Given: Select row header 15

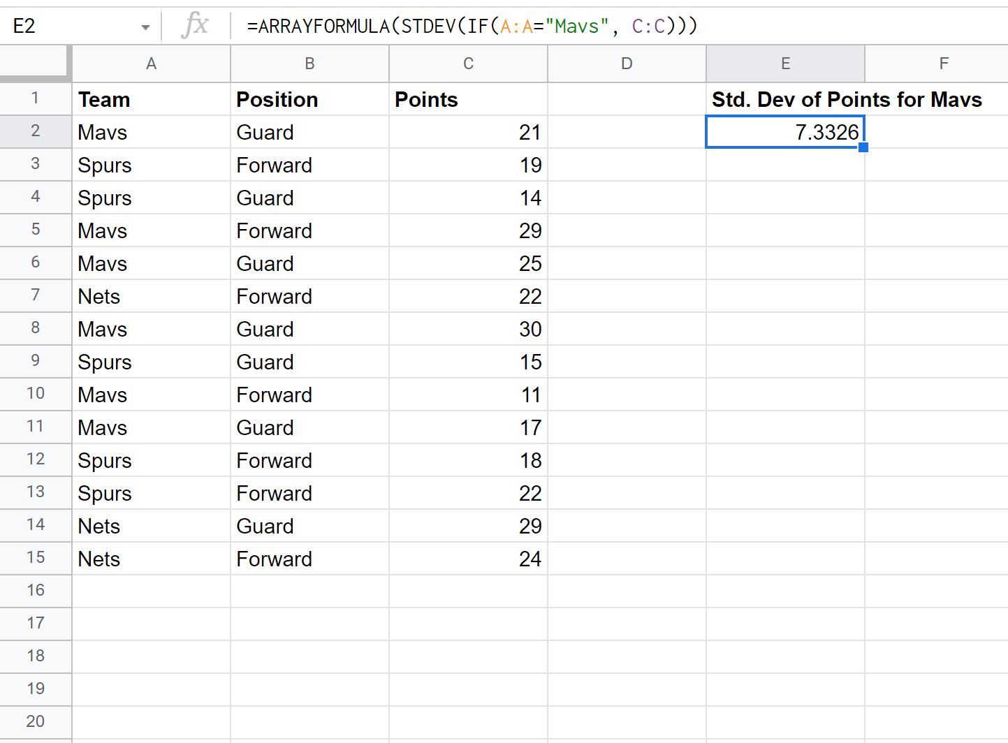Looking at the screenshot, I should (36, 558).
